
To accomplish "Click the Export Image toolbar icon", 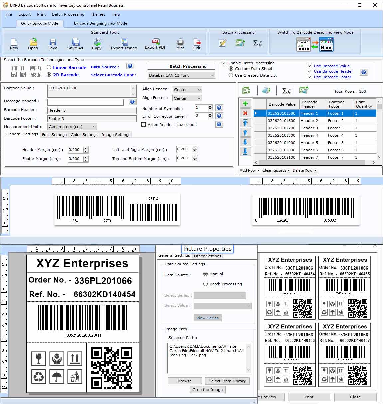I will tap(123, 44).
